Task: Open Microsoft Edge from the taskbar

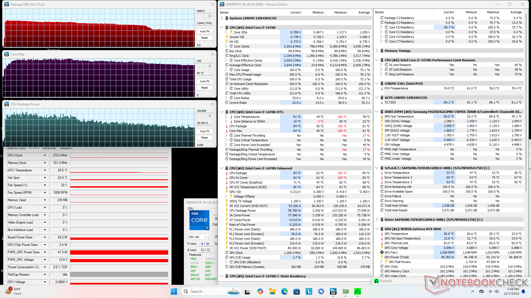Action: [284, 291]
